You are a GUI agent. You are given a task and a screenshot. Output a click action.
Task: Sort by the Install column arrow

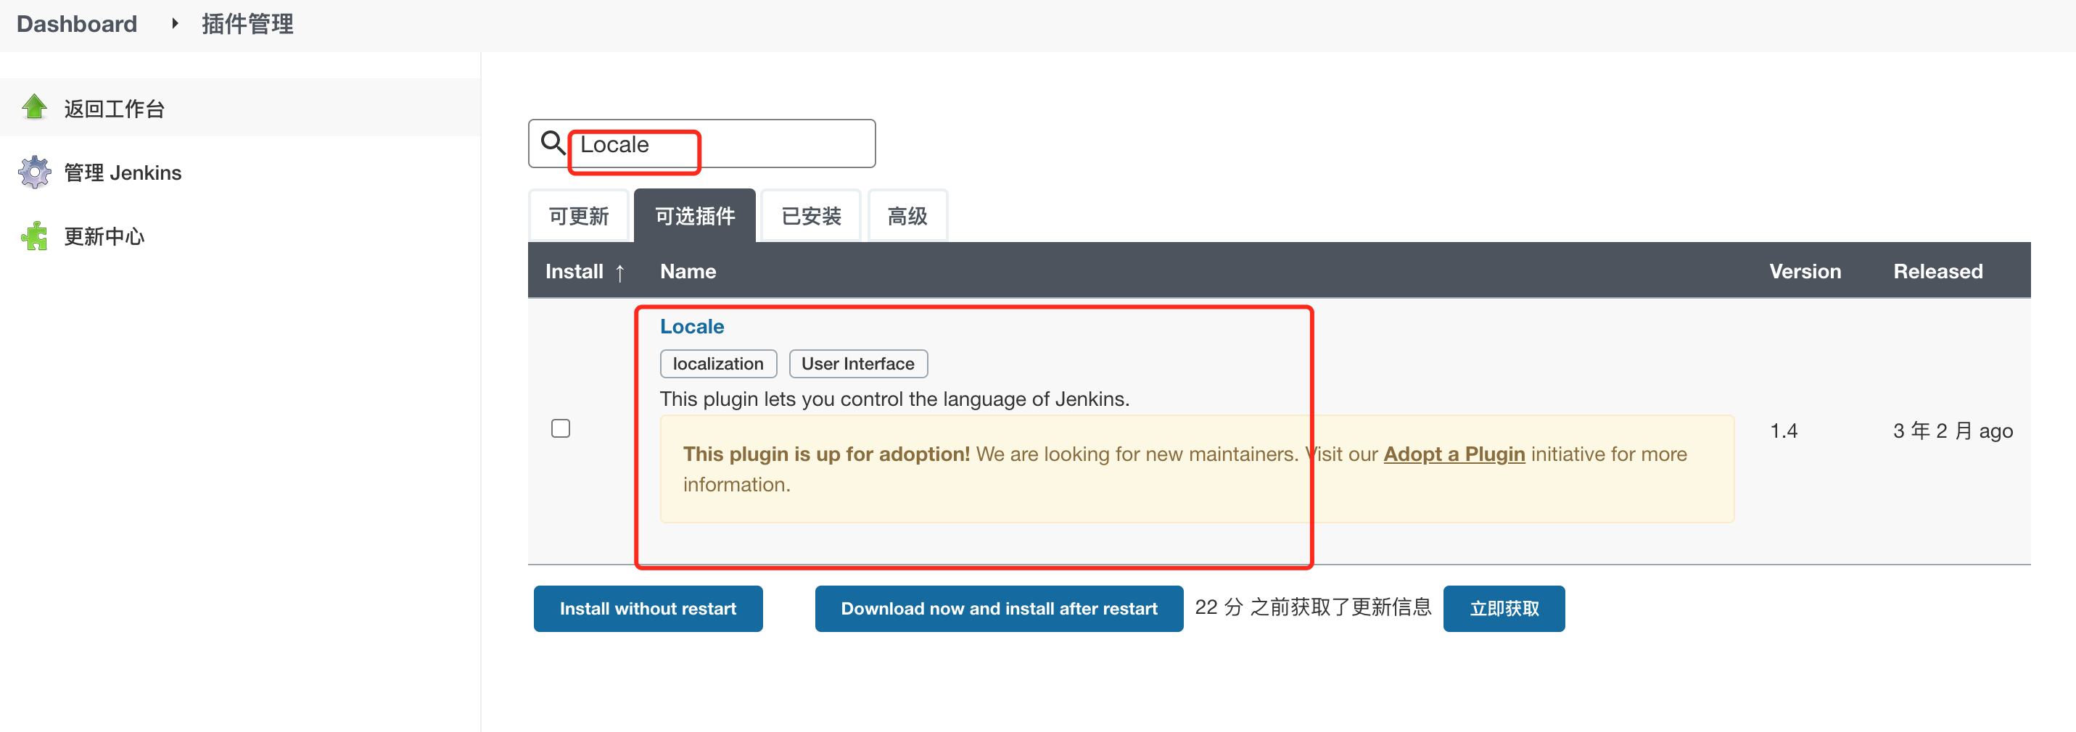[619, 273]
